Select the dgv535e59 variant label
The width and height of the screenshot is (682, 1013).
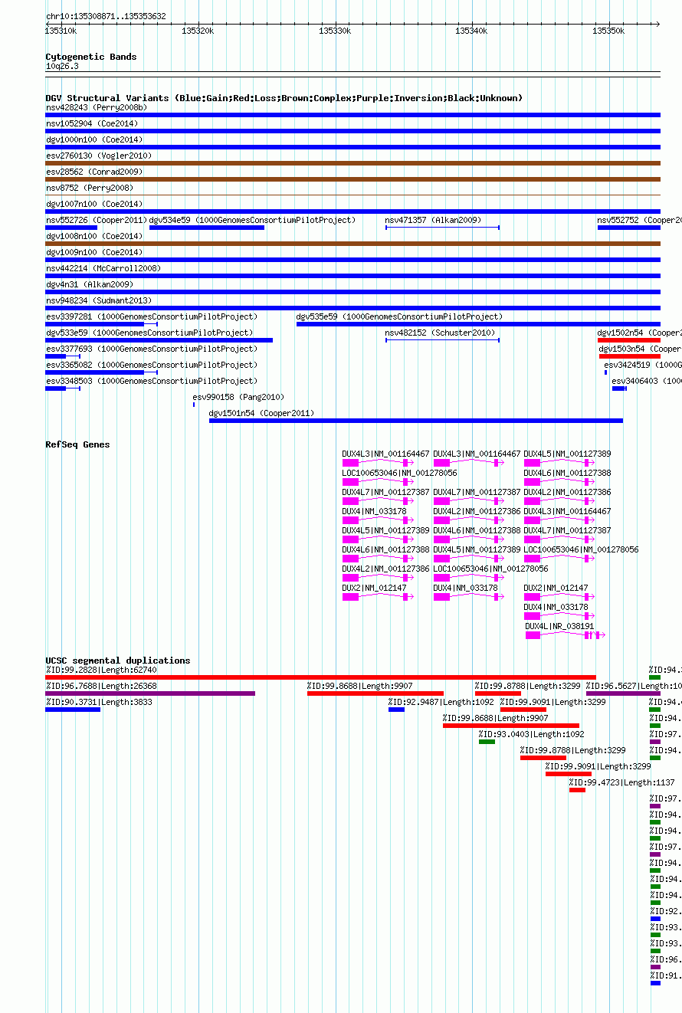click(x=399, y=316)
